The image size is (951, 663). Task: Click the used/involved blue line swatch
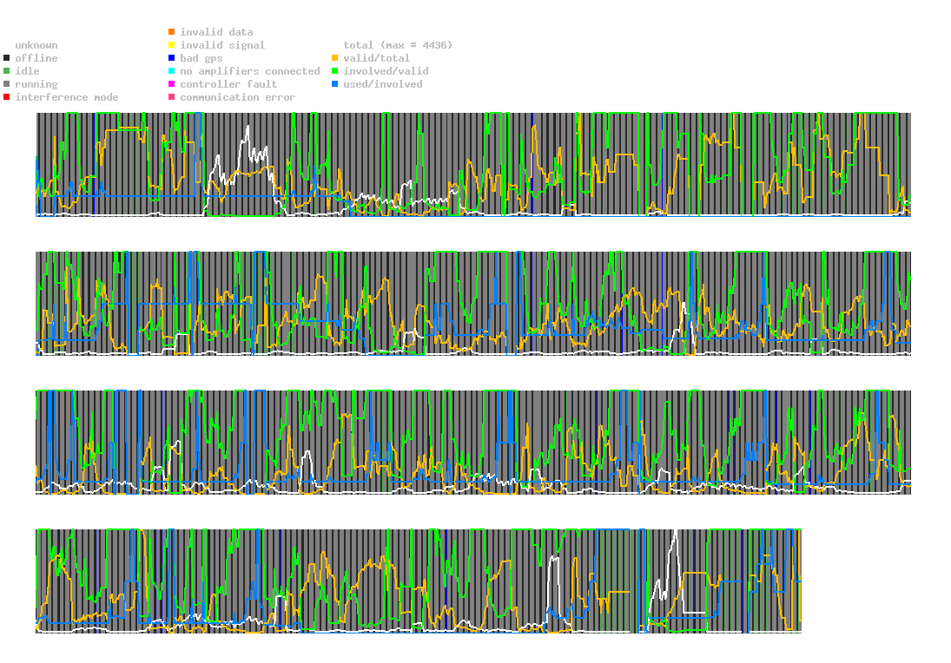[334, 84]
